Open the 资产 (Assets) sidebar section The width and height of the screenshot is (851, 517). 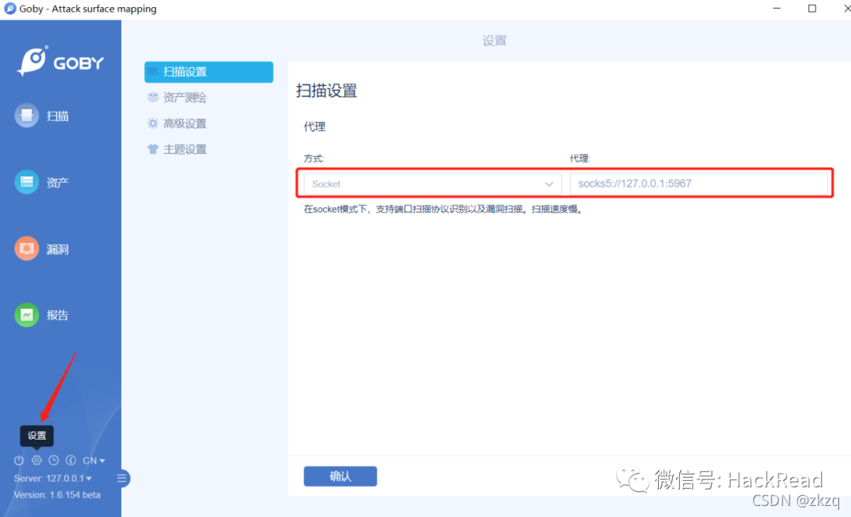[42, 182]
